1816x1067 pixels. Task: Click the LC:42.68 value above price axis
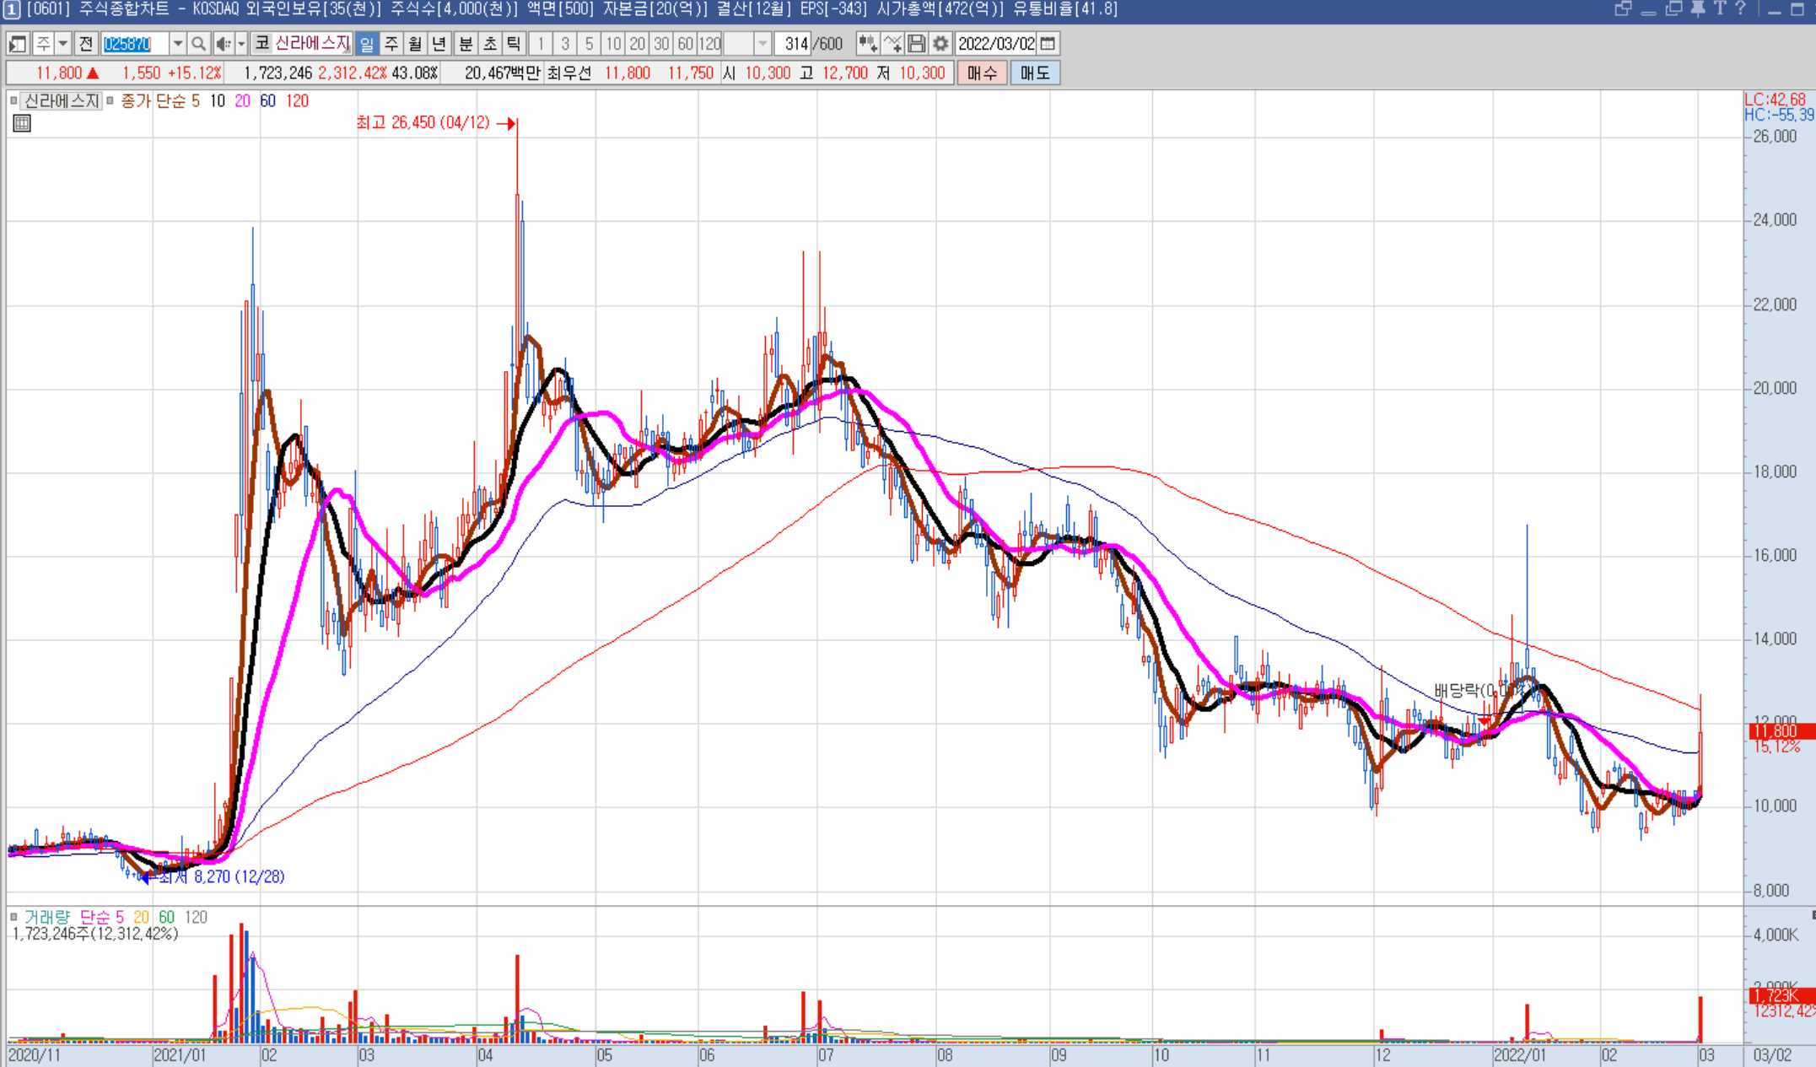[1775, 100]
